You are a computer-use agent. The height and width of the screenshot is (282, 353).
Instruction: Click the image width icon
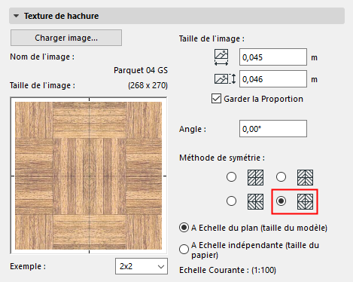click(221, 57)
